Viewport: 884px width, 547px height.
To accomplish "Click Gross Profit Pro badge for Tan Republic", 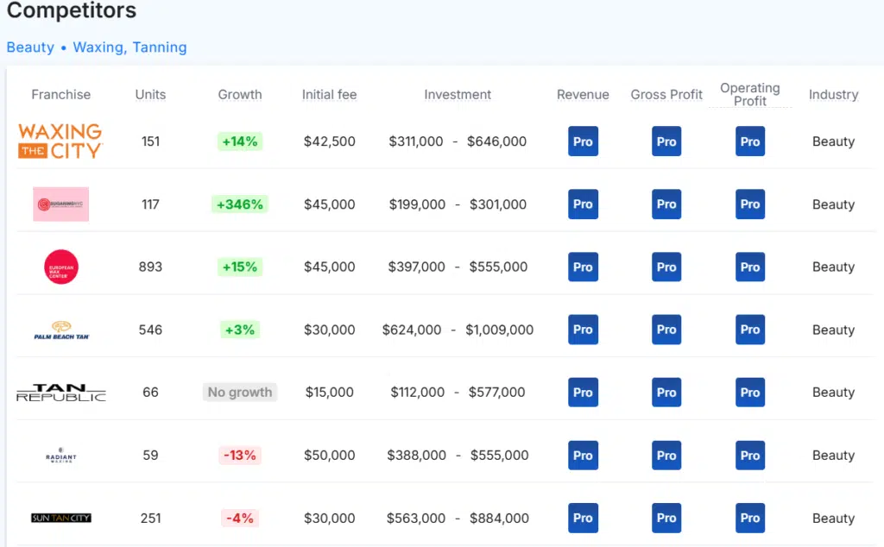I will [x=666, y=392].
